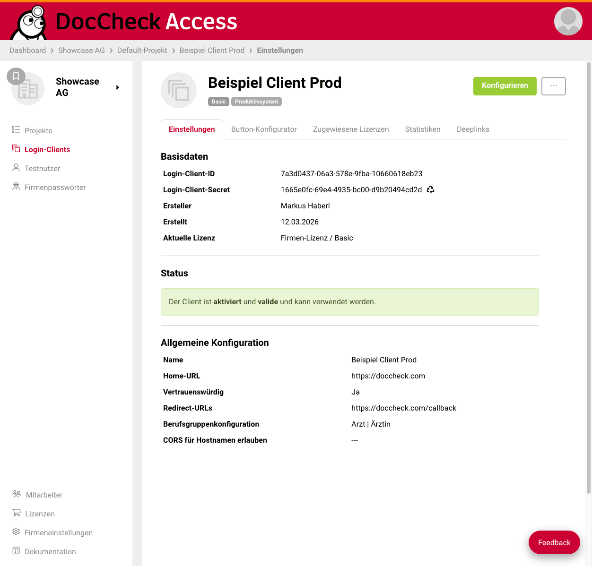Viewport: 592px width, 566px height.
Task: Click the Erstellt date 12.03.2026
Action: pos(300,222)
